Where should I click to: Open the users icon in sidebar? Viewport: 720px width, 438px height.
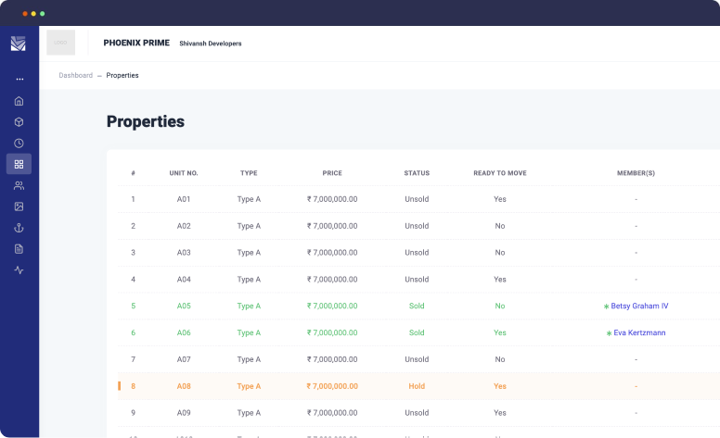[19, 185]
